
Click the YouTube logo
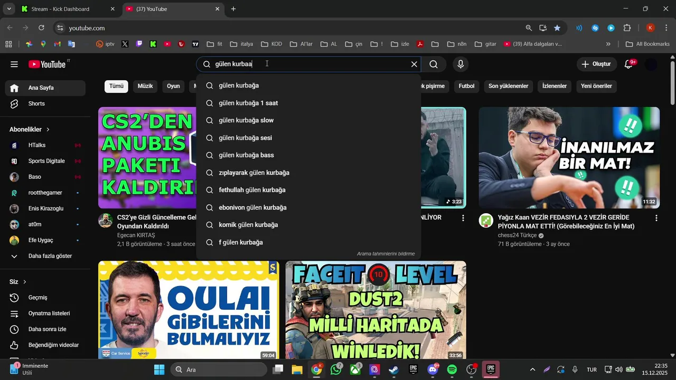pos(47,64)
